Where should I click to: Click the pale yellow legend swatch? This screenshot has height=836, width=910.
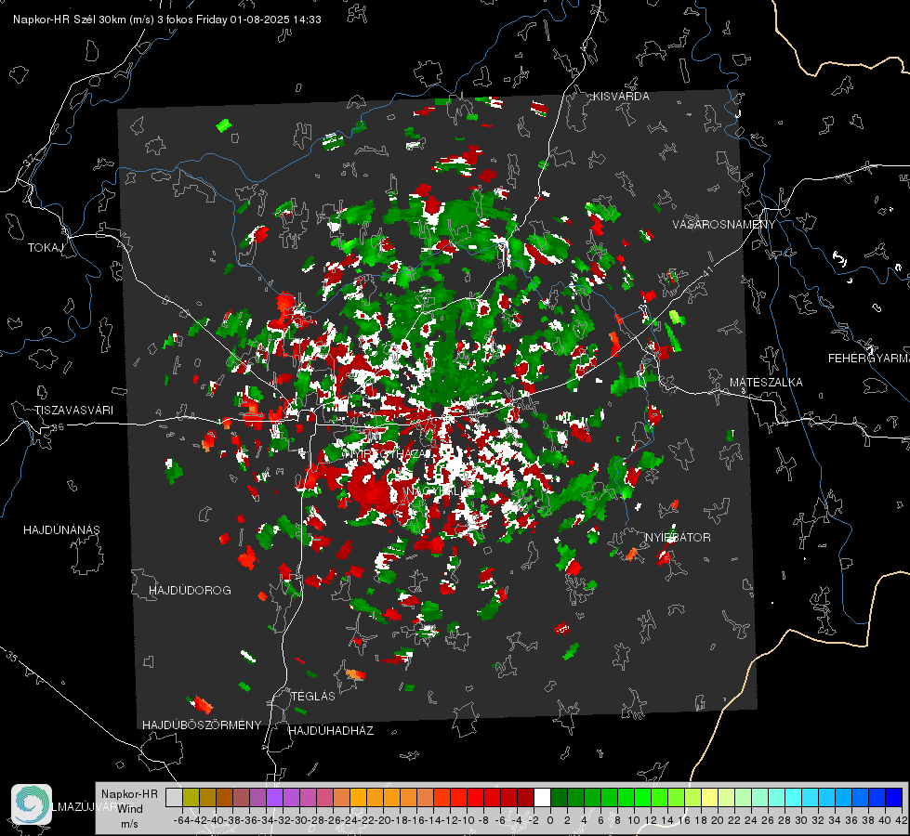709,797
